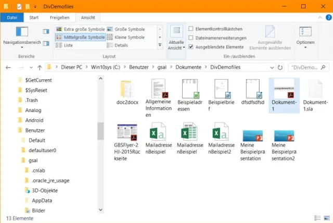Click the refresh icon beside address bar
The image size is (333, 223).
tap(280, 67)
